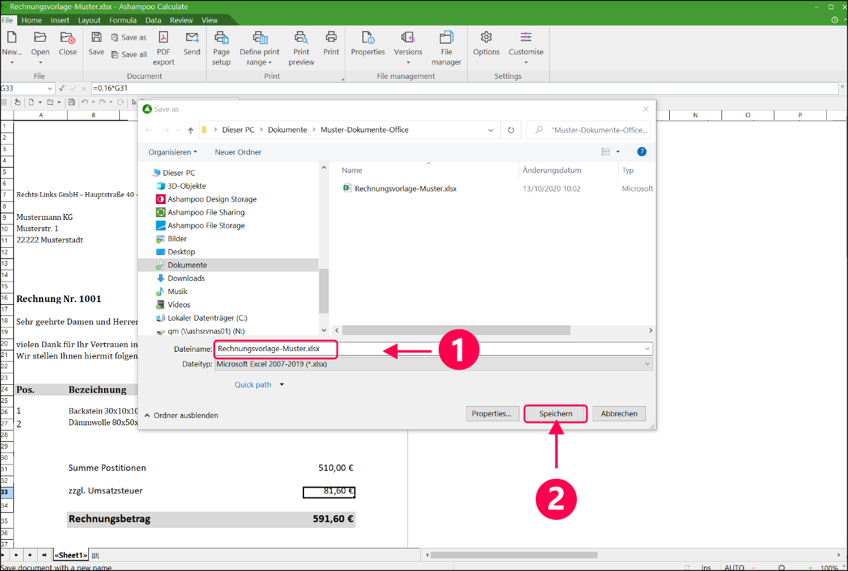Sort files by Änderungsdatum column
Screen dimensions: 848x571
pyautogui.click(x=552, y=170)
